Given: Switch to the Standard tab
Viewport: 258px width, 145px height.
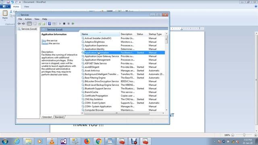Looking at the screenshot, I should pyautogui.click(x=59, y=117).
